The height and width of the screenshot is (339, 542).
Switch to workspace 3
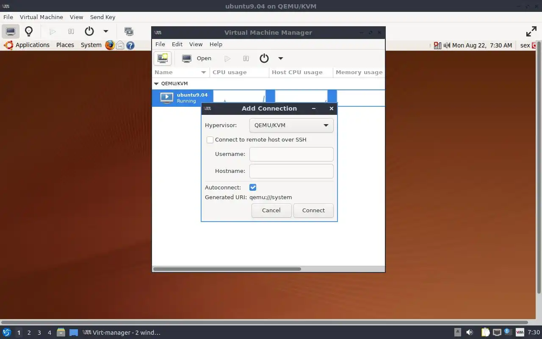point(39,333)
